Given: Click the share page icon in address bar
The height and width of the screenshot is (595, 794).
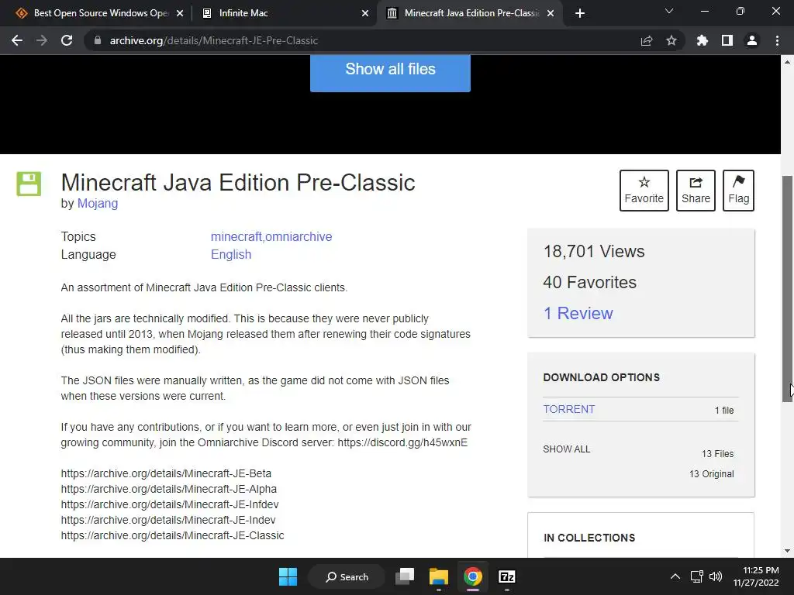Looking at the screenshot, I should [647, 40].
